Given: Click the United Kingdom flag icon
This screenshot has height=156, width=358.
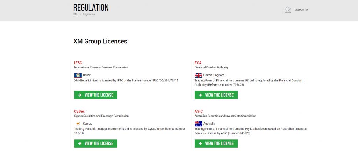Looking at the screenshot, I should click(198, 75).
